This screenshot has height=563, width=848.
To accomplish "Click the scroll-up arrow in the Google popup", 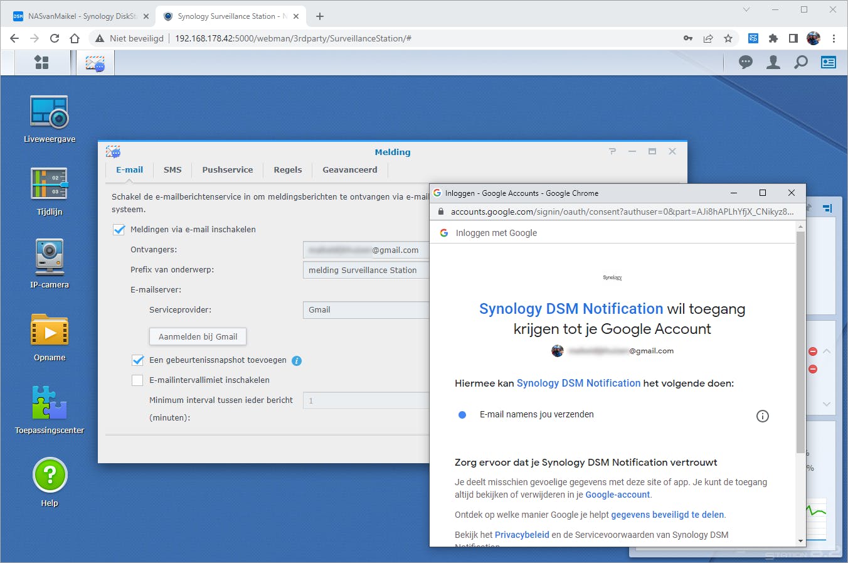I will tap(800, 227).
